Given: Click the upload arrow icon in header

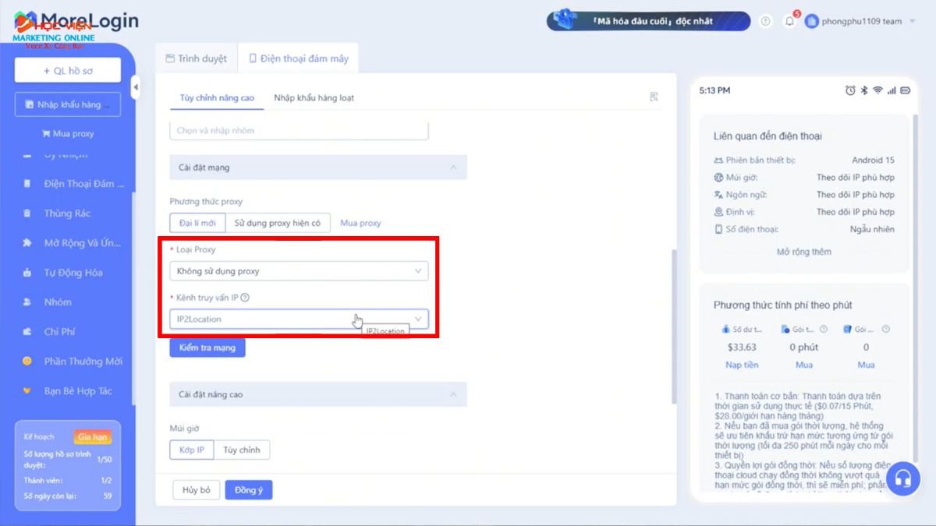Looking at the screenshot, I should [x=765, y=22].
